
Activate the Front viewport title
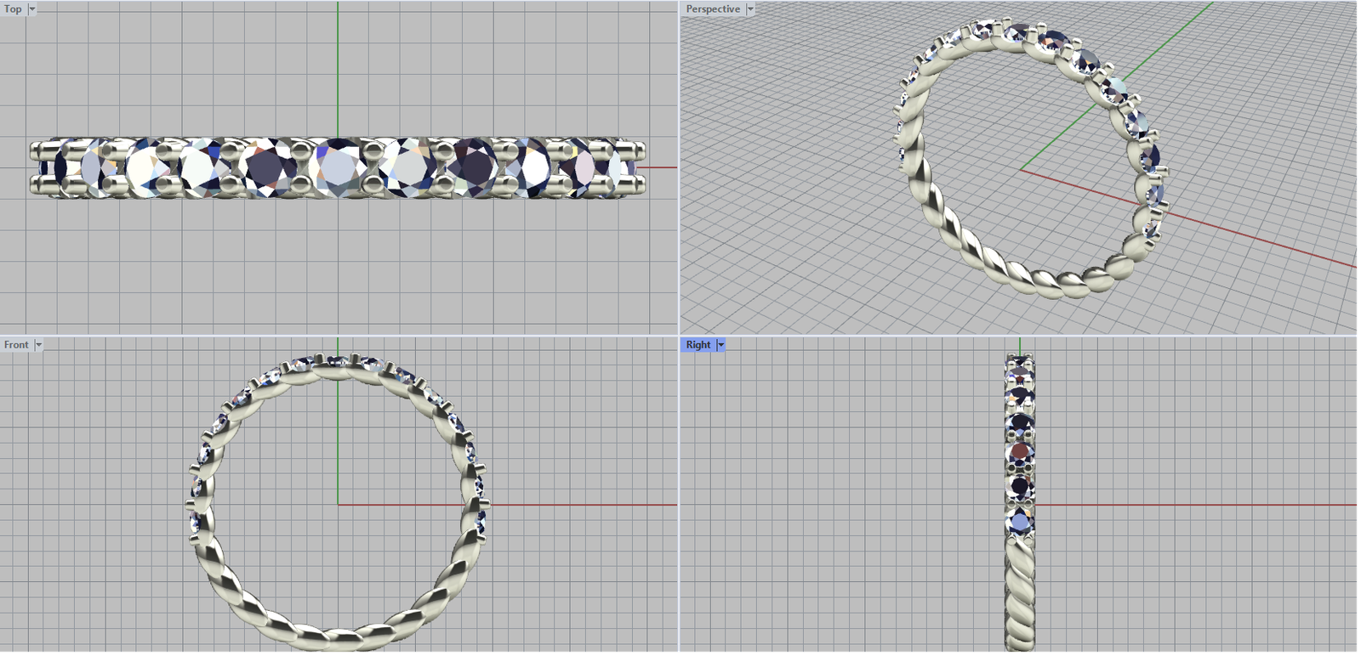(16, 345)
